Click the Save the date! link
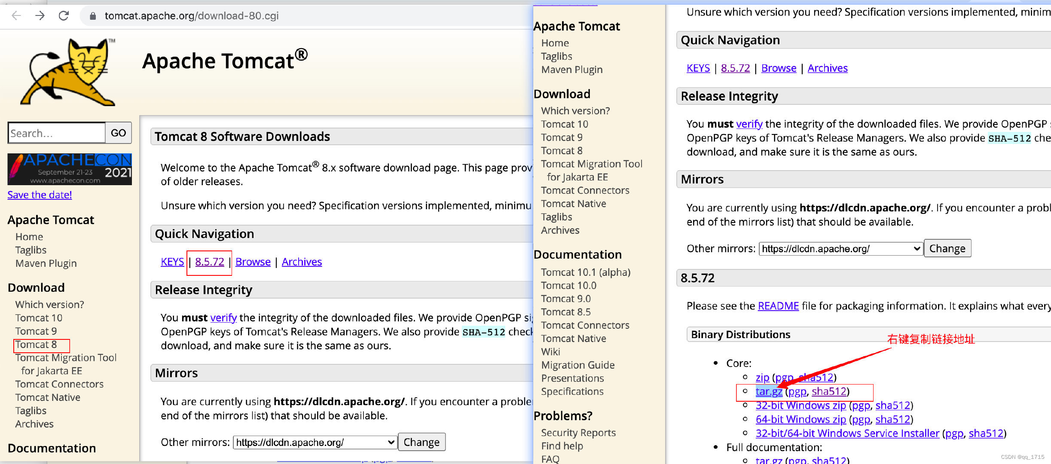This screenshot has width=1051, height=464. tap(39, 195)
